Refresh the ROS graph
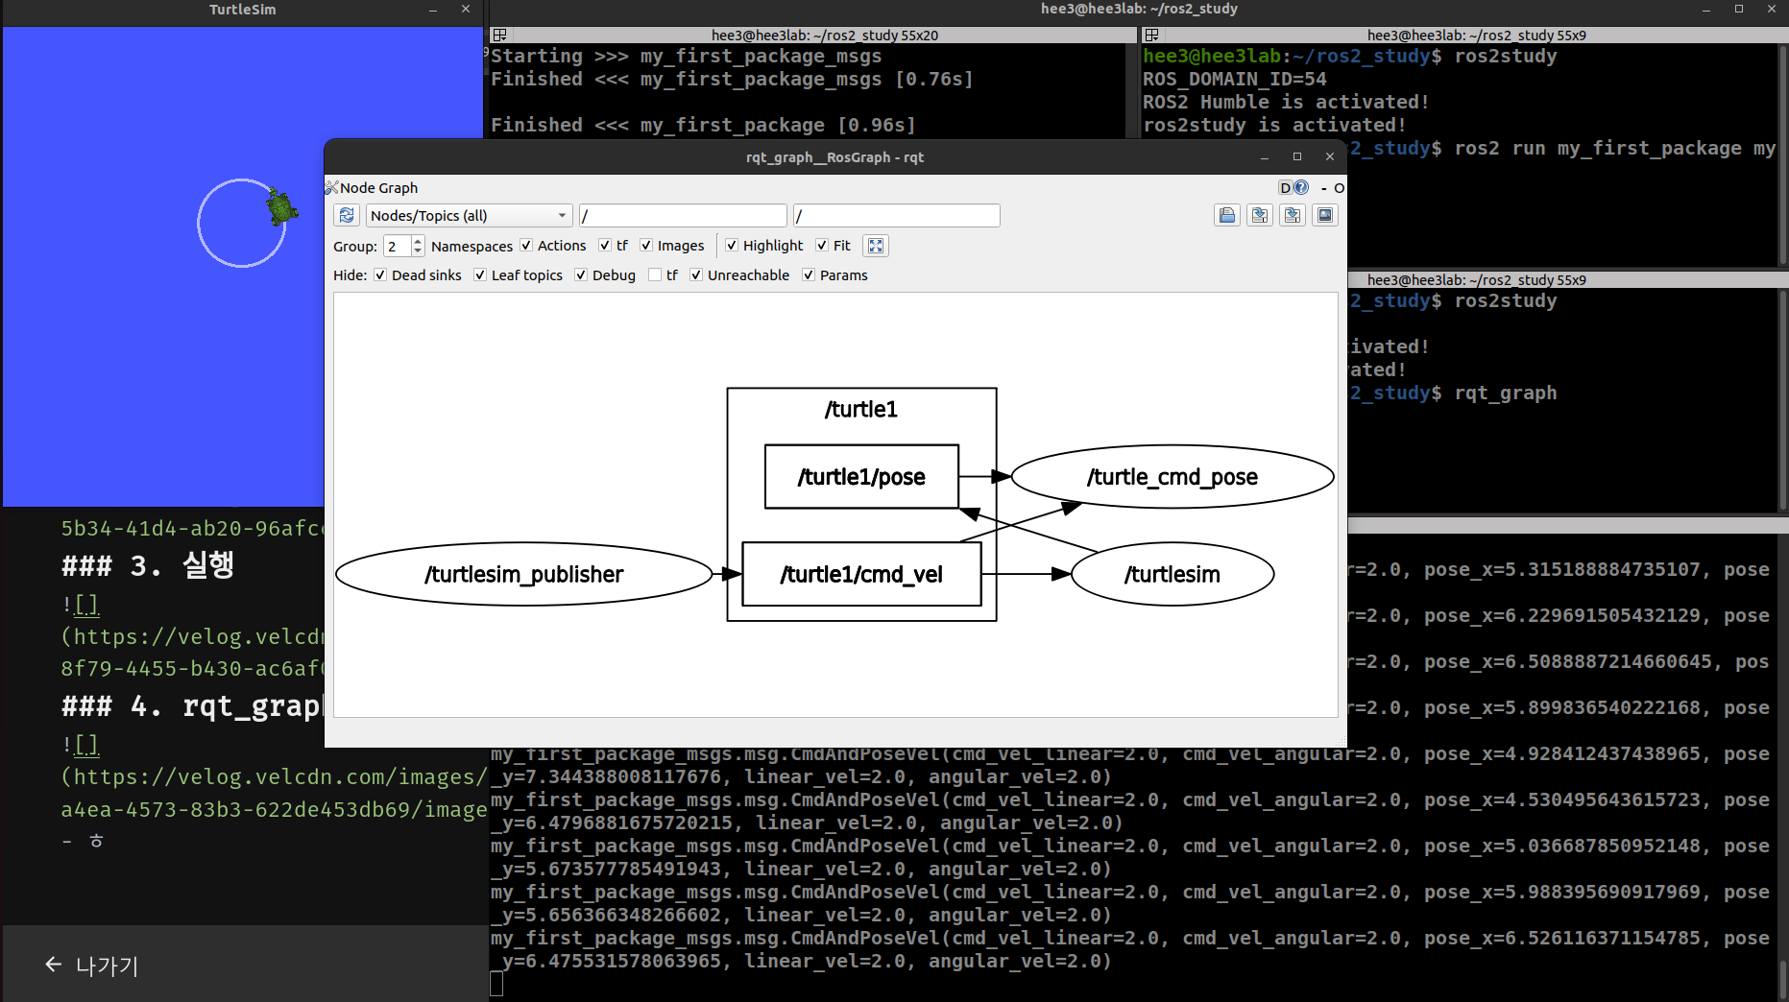Image resolution: width=1789 pixels, height=1002 pixels. pyautogui.click(x=347, y=216)
